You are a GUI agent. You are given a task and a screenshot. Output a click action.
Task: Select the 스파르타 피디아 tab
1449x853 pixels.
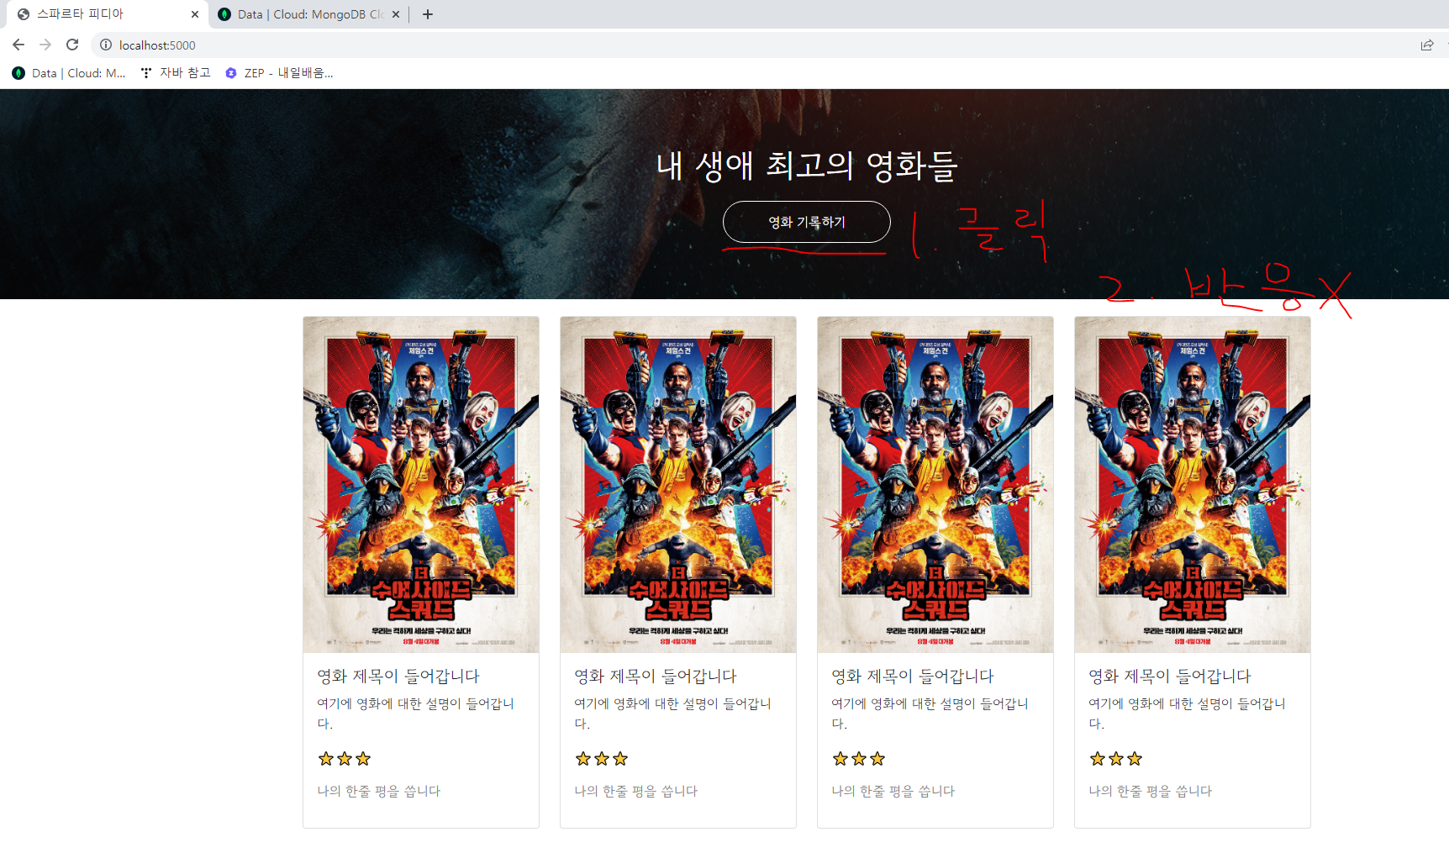tap(107, 14)
